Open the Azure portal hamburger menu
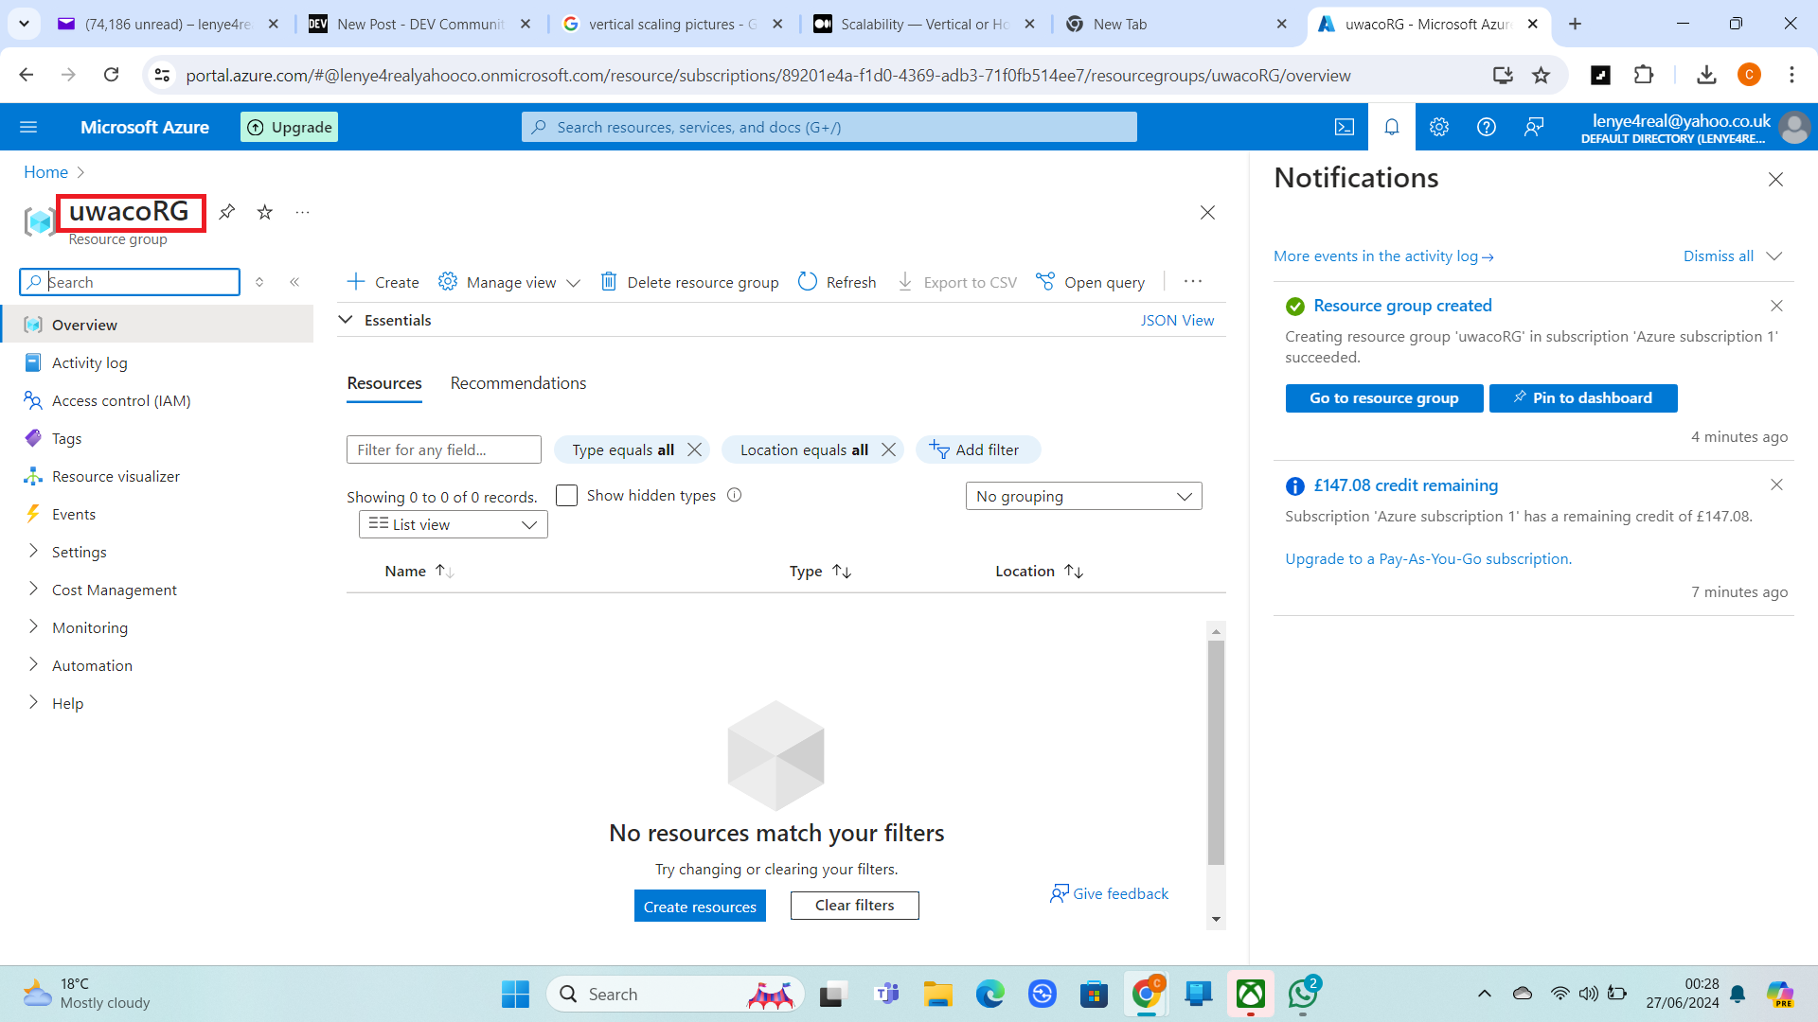1818x1022 pixels. pos(28,127)
